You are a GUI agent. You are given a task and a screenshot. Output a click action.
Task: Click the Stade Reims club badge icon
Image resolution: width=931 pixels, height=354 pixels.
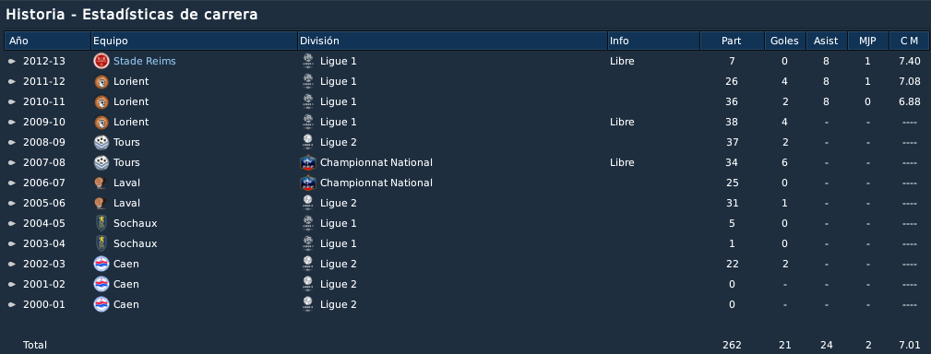pos(101,61)
